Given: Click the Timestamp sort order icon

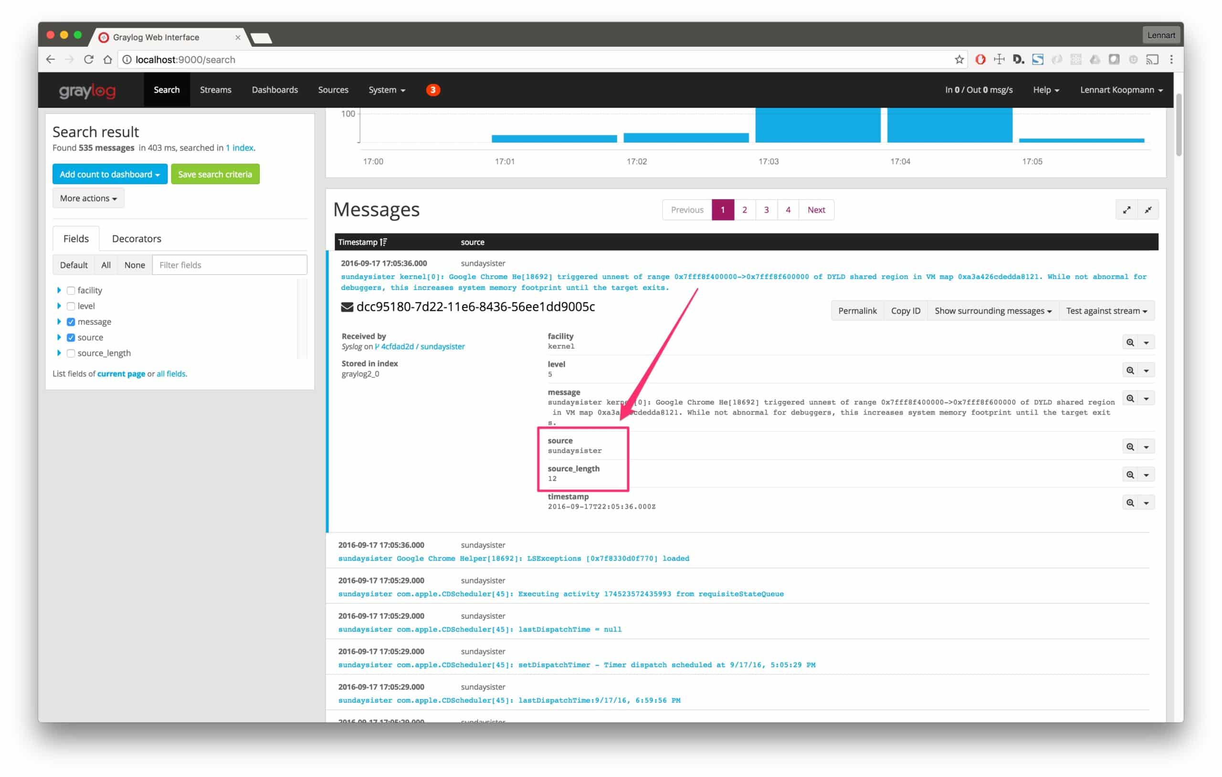Looking at the screenshot, I should tap(384, 242).
